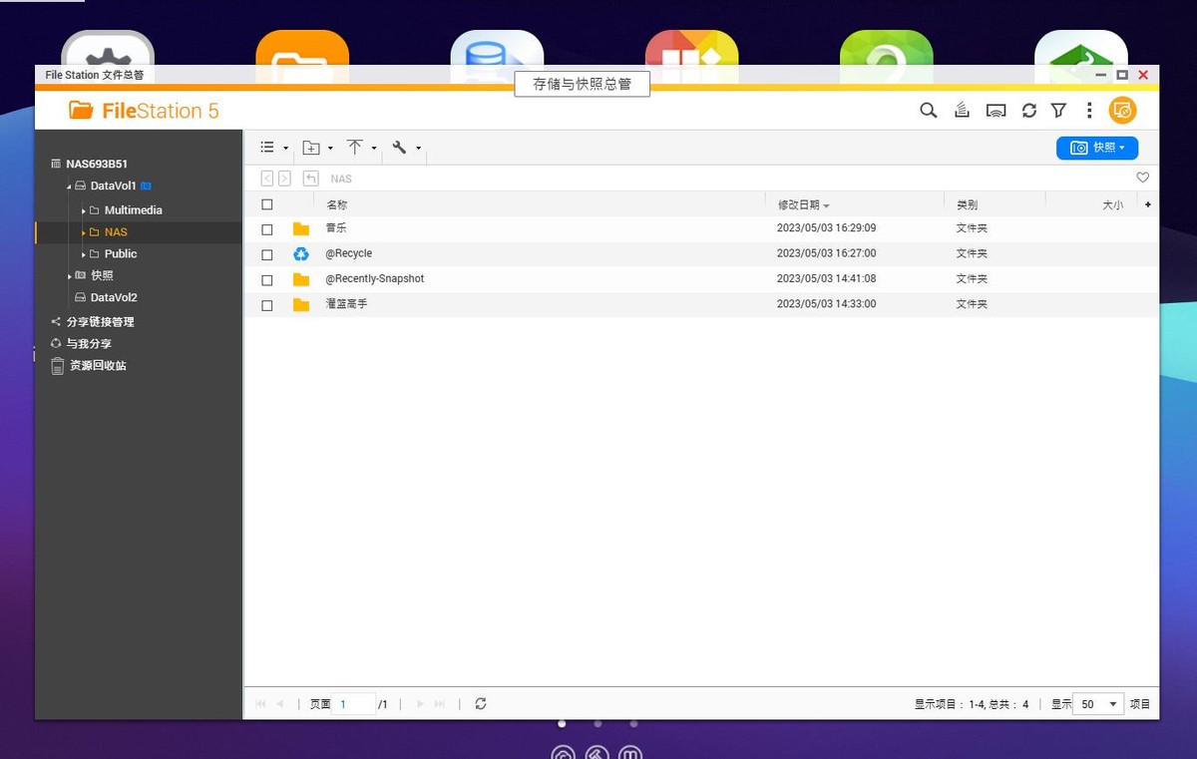
Task: Click the page number input field
Action: (353, 704)
